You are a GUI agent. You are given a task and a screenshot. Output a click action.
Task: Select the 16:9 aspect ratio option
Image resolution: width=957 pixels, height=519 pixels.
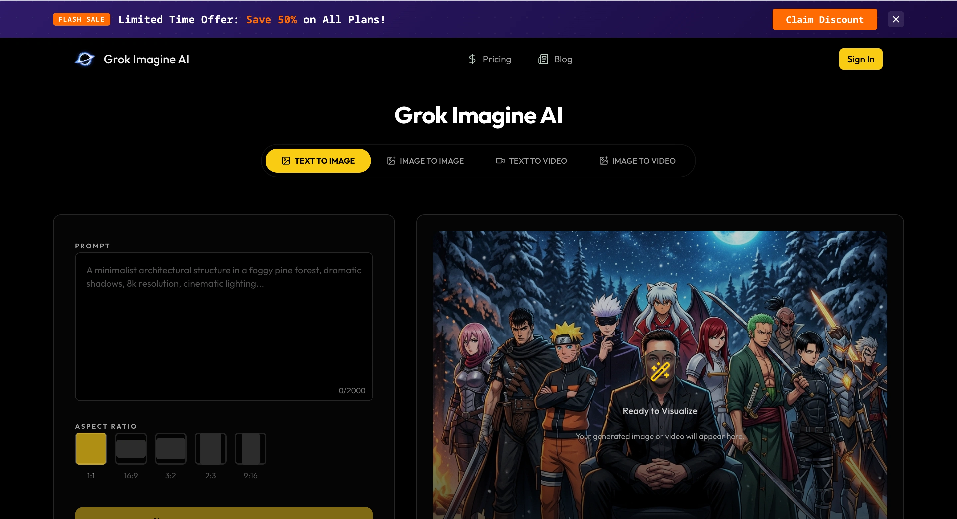[131, 448]
